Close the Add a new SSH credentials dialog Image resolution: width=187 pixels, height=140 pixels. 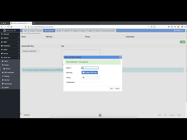[x=120, y=57]
